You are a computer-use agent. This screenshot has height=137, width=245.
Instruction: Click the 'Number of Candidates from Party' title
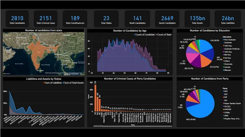210,79
